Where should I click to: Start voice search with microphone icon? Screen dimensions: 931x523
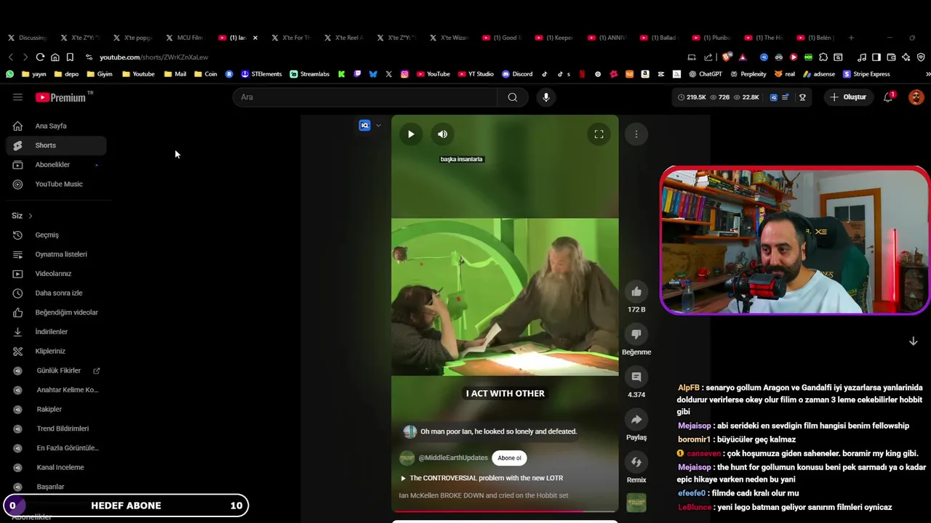(x=546, y=97)
